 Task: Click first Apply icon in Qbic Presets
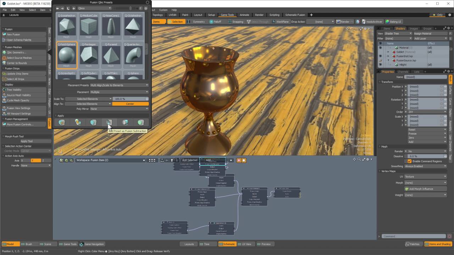(x=62, y=122)
